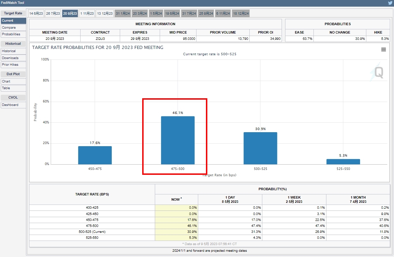This screenshot has width=394, height=257.
Task: Open the 13 12月23 meeting tab
Action: (105, 14)
